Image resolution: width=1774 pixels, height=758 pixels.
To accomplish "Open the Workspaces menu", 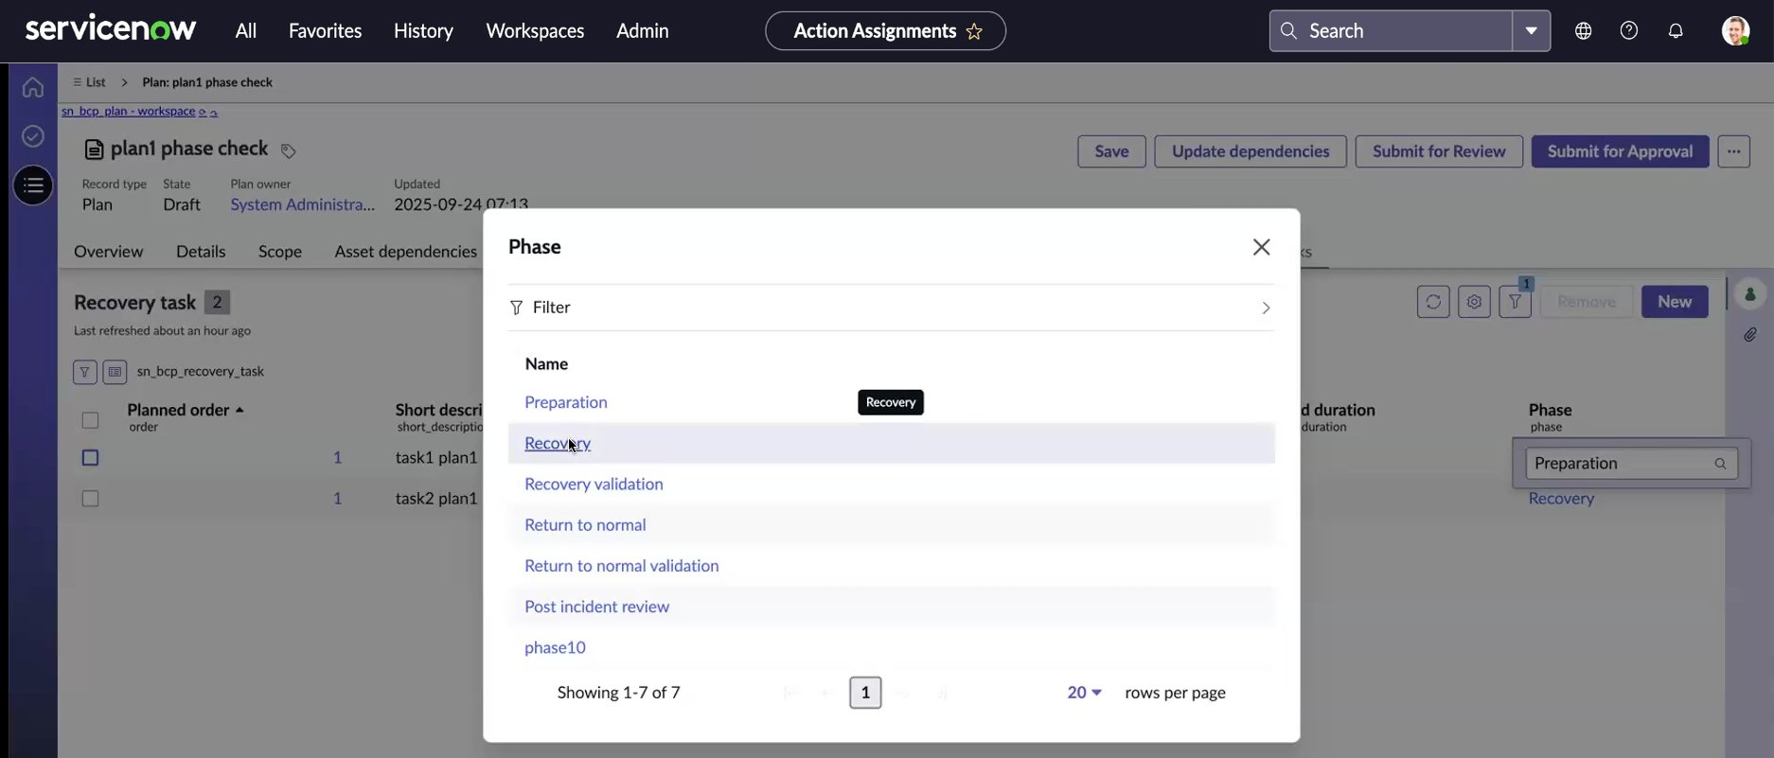I will pyautogui.click(x=535, y=30).
